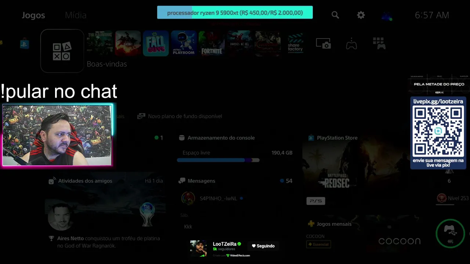Open Atividades dos amigos section
Image resolution: width=470 pixels, height=264 pixels.
coord(81,181)
